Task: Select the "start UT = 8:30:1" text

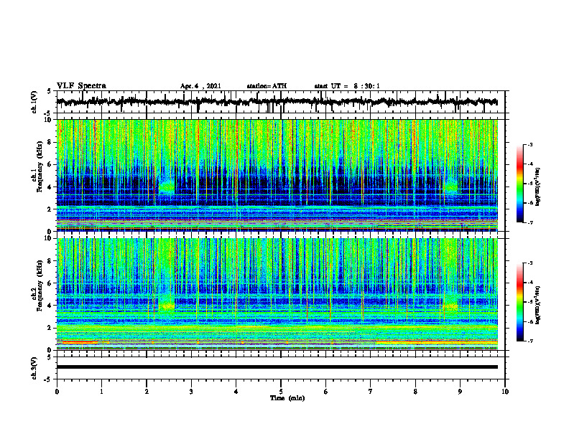Action: pyautogui.click(x=347, y=86)
